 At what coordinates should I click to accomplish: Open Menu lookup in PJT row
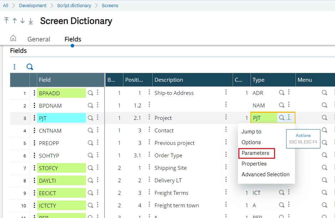[325, 117]
